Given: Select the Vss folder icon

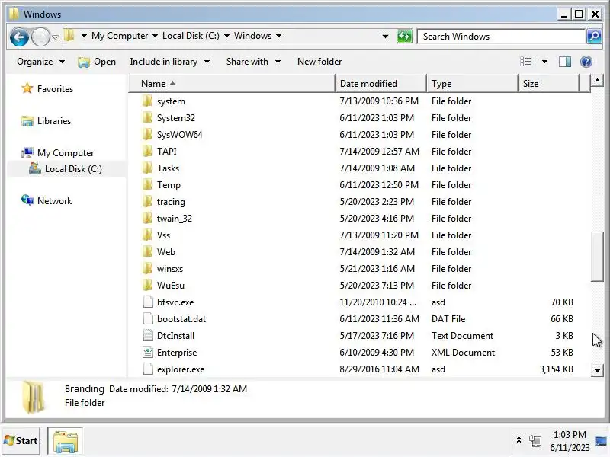Looking at the screenshot, I should click(x=148, y=235).
